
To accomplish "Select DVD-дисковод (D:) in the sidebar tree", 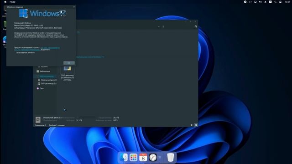I will [x=47, y=84].
